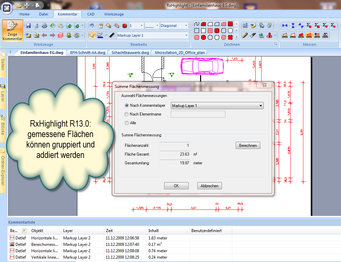Click the Zeige Kommentar button

coord(12,31)
